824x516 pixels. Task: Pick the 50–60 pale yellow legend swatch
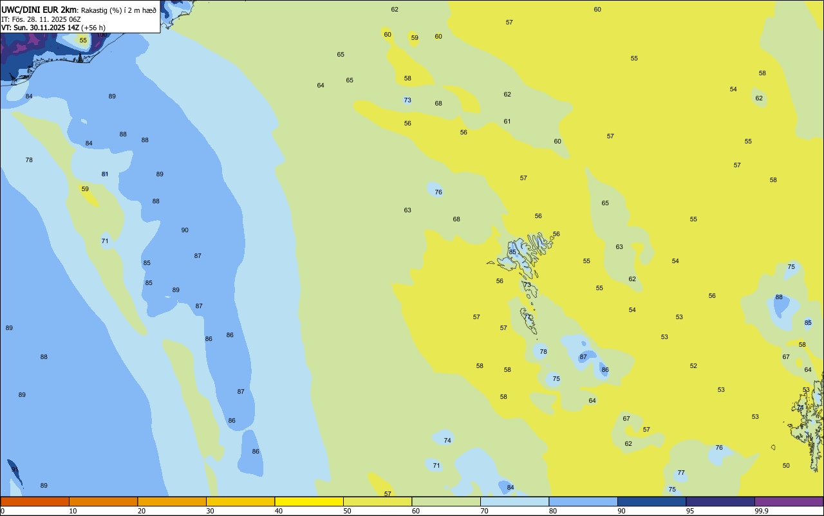377,501
